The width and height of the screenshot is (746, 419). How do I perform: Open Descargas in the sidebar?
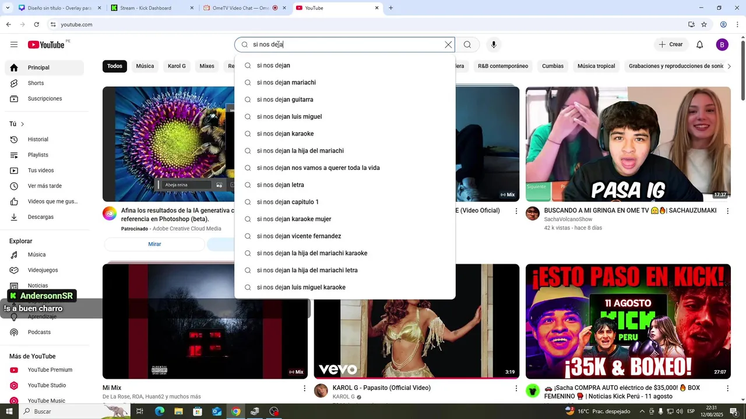tap(44, 217)
